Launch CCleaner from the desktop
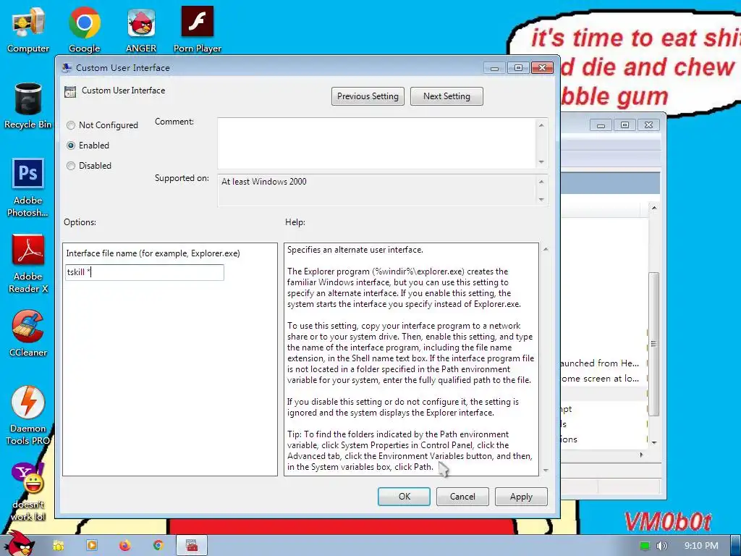741x556 pixels. point(28,333)
